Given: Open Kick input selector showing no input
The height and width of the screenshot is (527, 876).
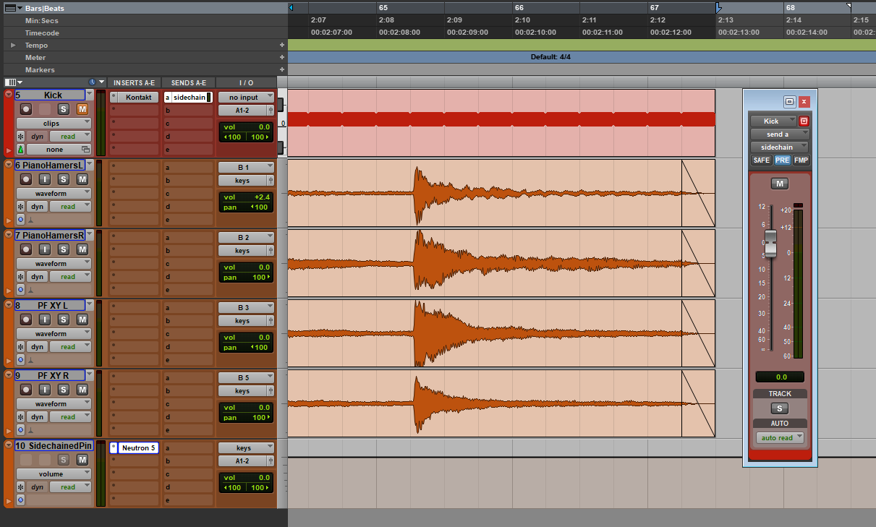Looking at the screenshot, I should click(x=246, y=98).
